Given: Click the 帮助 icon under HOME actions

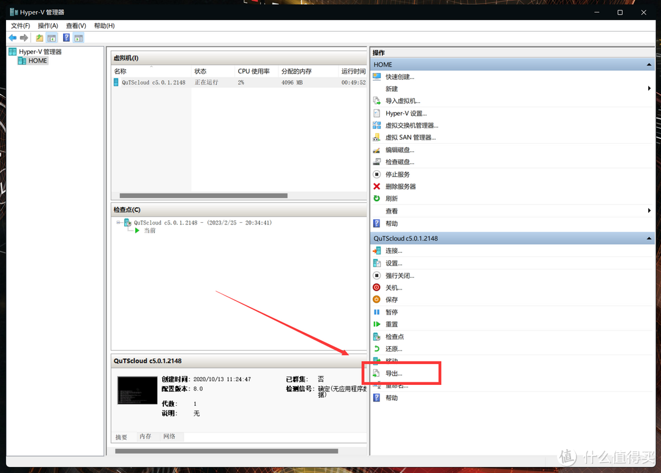Looking at the screenshot, I should (x=377, y=223).
